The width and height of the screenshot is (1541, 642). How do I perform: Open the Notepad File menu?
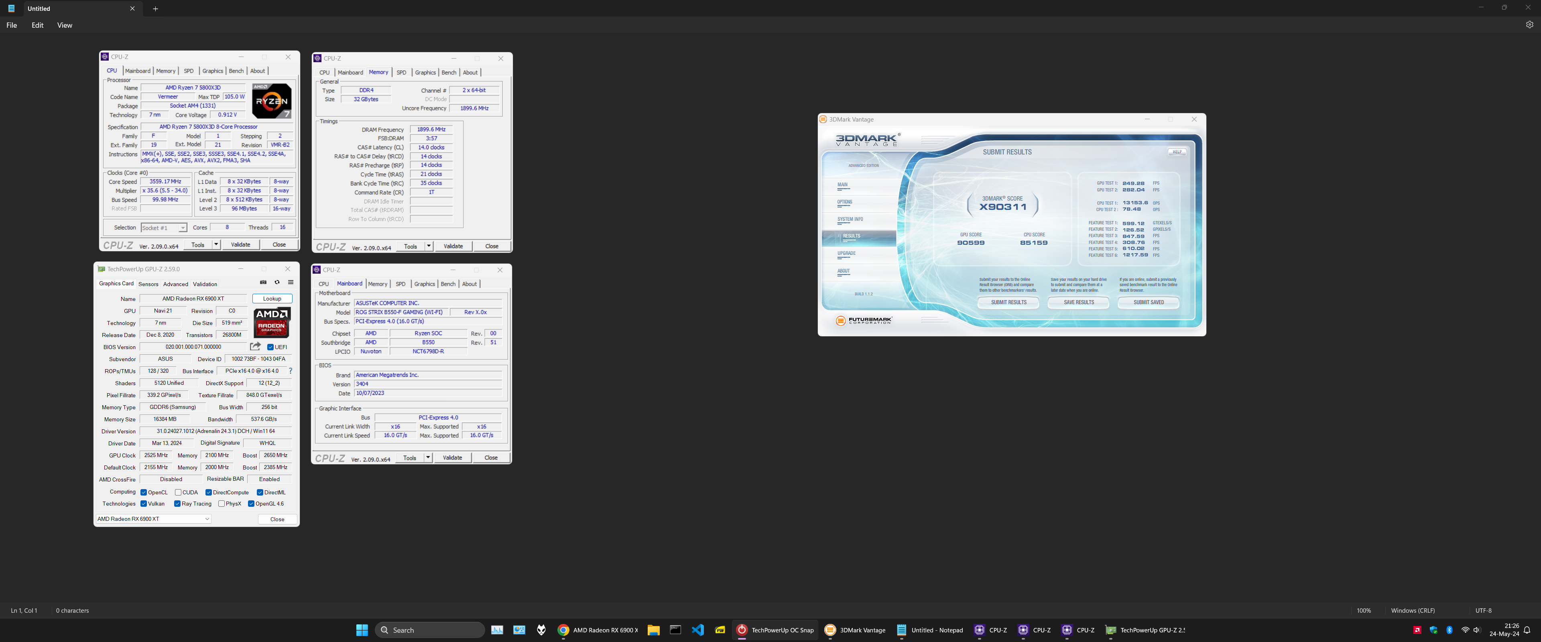11,25
